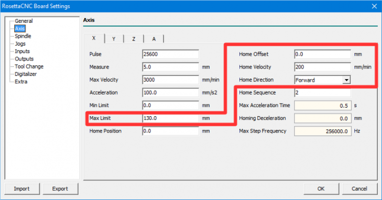The height and width of the screenshot is (200, 382).
Task: Open the Inputs settings page
Action: pos(22,51)
